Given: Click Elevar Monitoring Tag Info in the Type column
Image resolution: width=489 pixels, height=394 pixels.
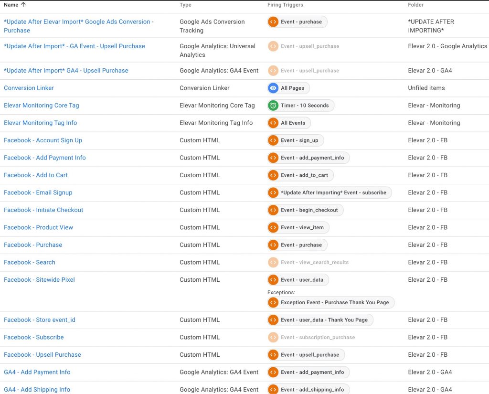Looking at the screenshot, I should click(x=216, y=123).
